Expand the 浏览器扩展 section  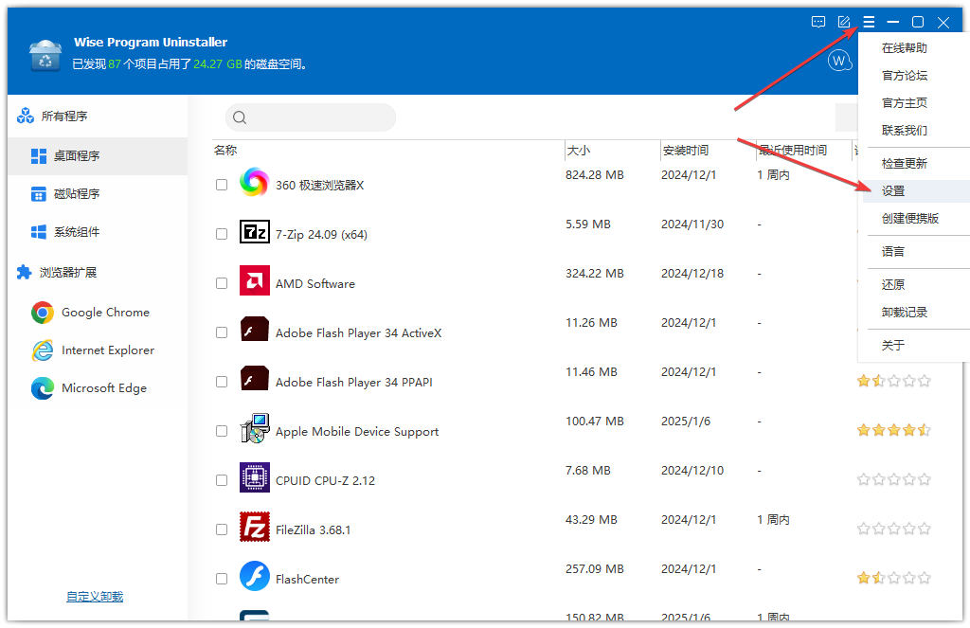[60, 272]
